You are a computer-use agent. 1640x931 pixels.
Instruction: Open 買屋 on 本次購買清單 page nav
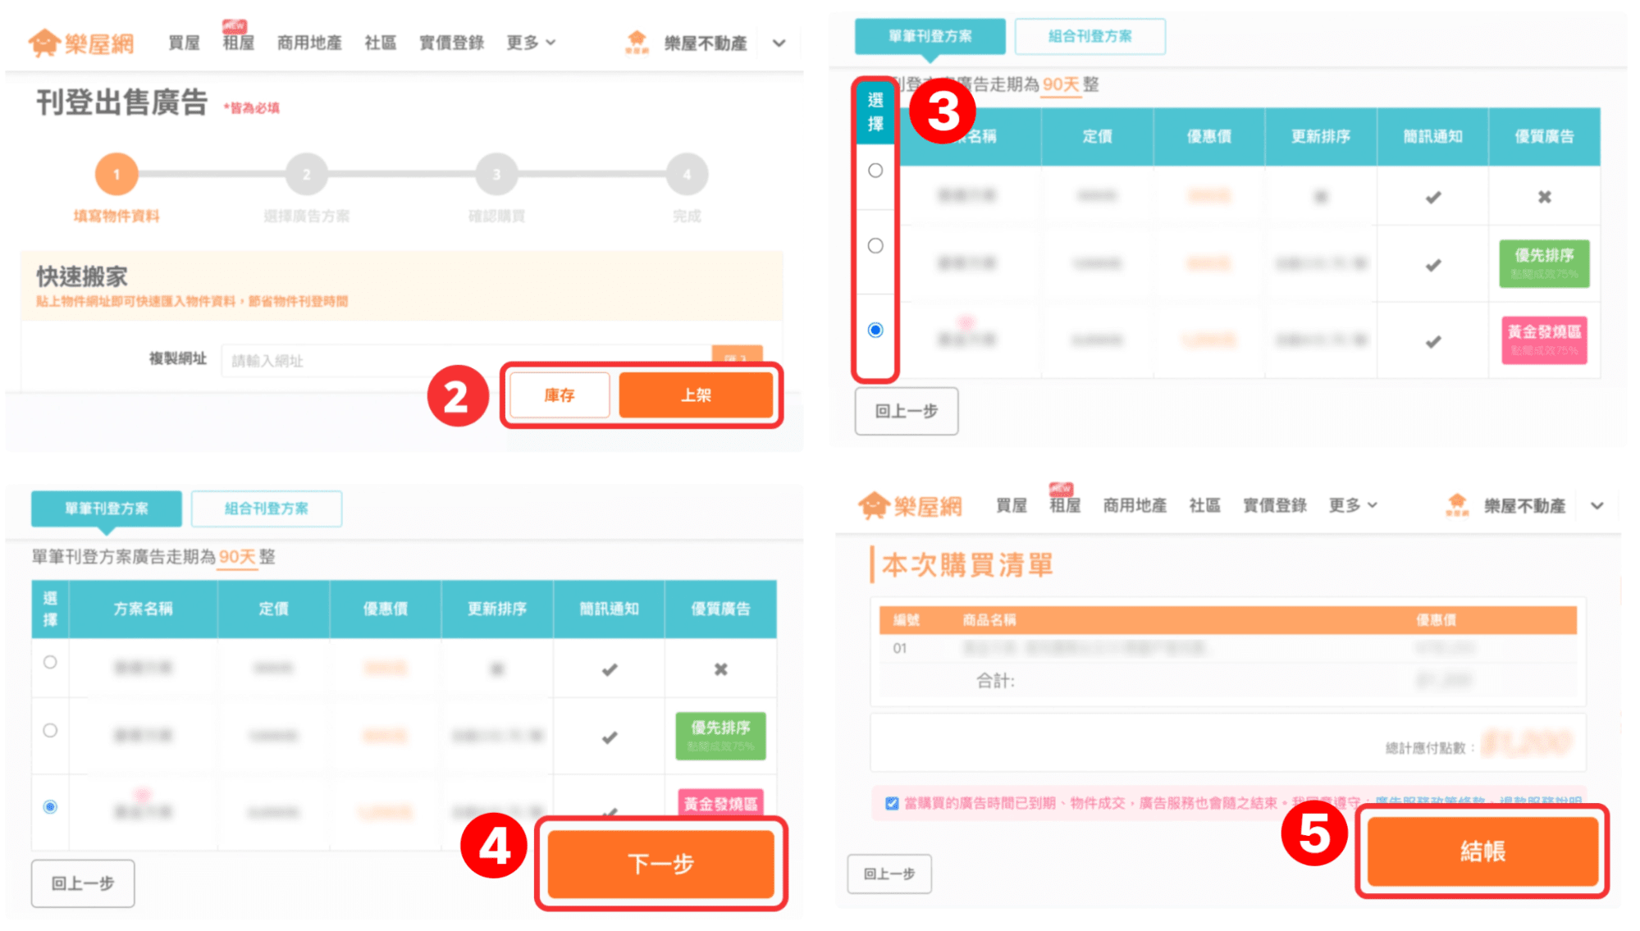(x=1011, y=505)
